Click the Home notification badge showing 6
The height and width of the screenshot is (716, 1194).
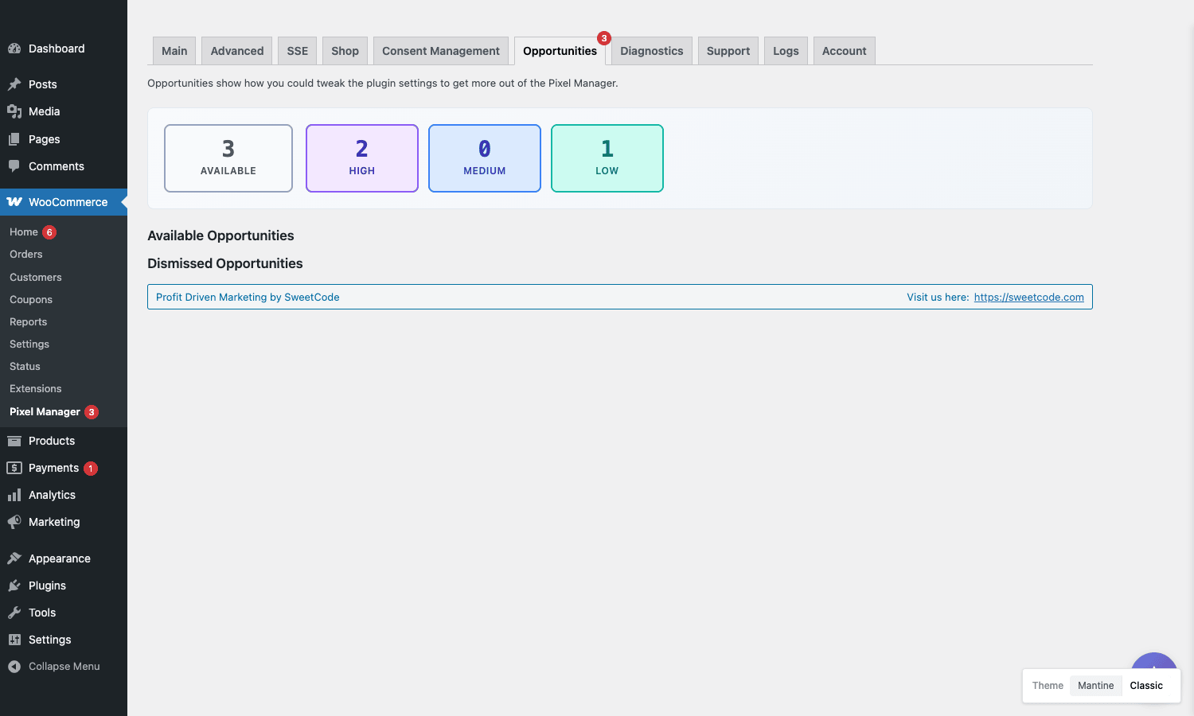(x=49, y=232)
